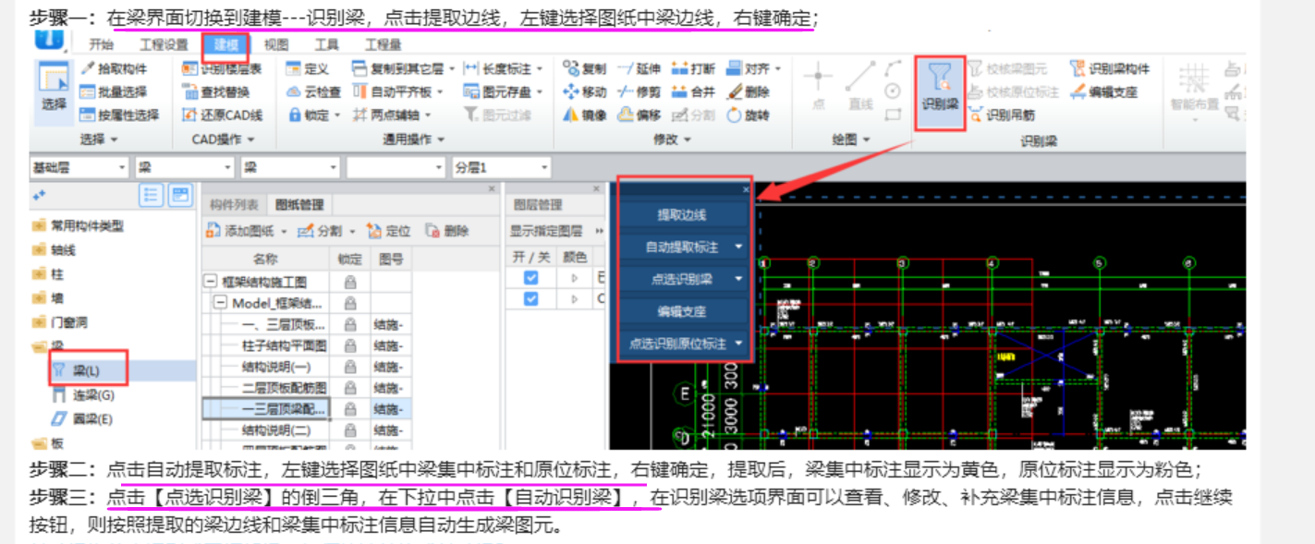
Task: Click 提取边线 extract edge lines button
Action: 682,214
